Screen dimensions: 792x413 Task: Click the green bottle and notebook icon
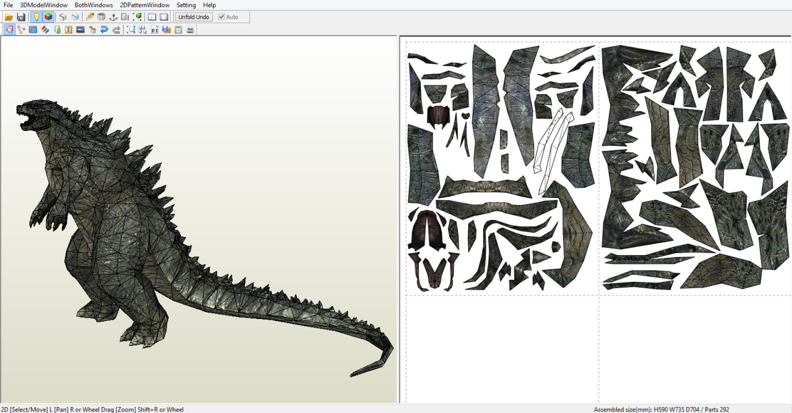(56, 30)
